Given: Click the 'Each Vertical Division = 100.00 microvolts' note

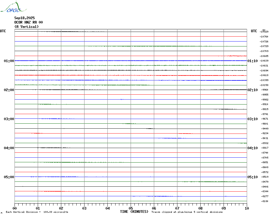Looking at the screenshot, I should (37, 212).
